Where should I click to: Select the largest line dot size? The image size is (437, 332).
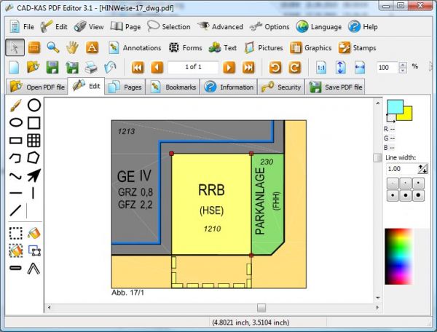(x=417, y=195)
